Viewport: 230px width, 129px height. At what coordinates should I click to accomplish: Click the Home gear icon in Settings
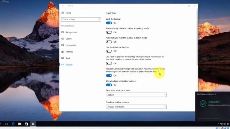pos(63,13)
